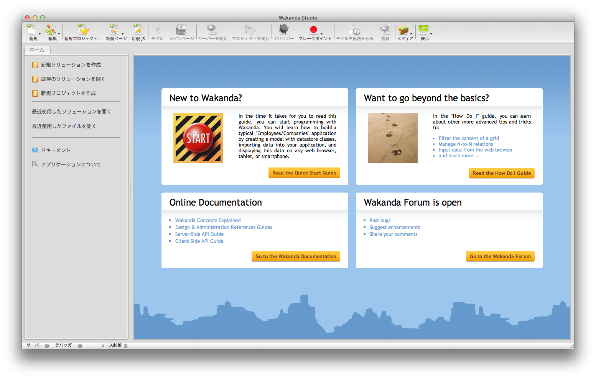Open the 管理 (Administration) toolbar icon
Image resolution: width=596 pixels, height=379 pixels.
385,30
